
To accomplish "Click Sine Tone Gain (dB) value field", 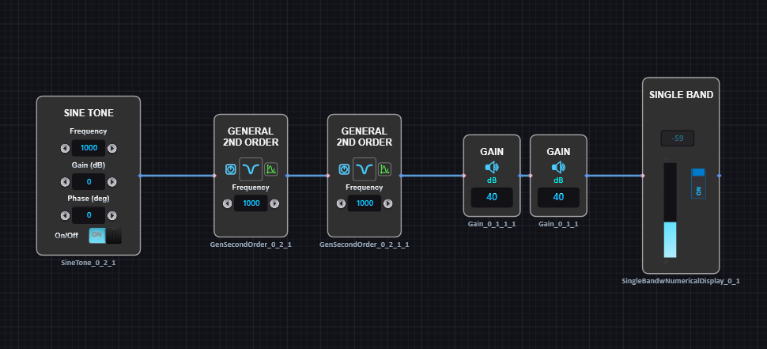I will pyautogui.click(x=89, y=182).
